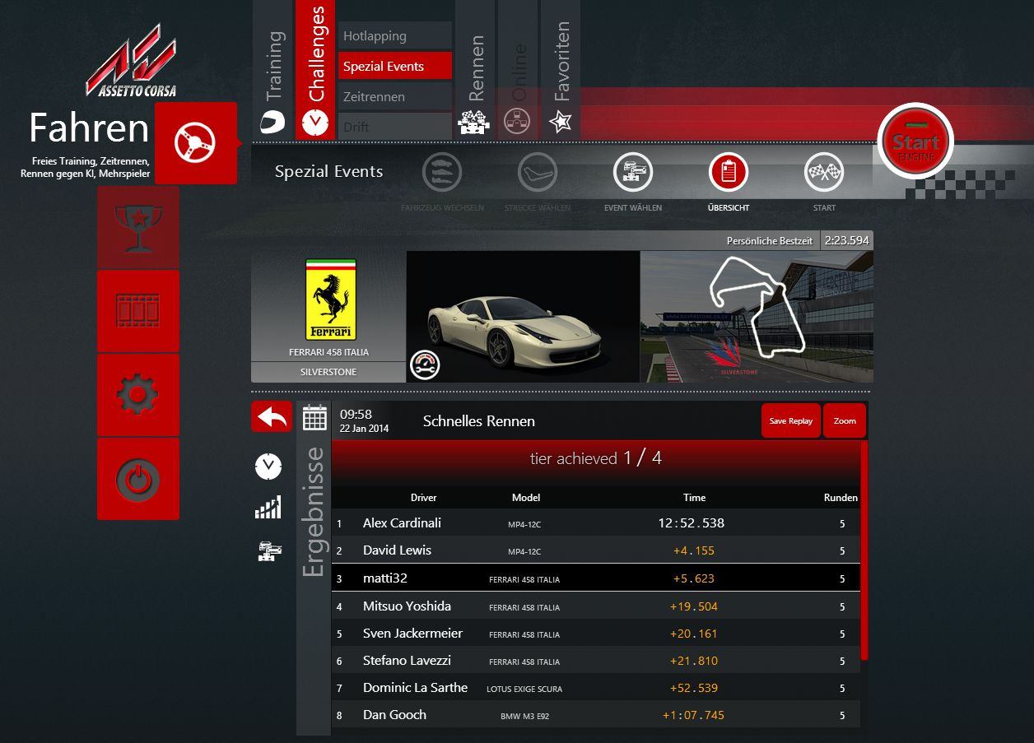Screen dimensions: 1034x743
Task: Select the David Lewis result row
Action: tap(596, 550)
